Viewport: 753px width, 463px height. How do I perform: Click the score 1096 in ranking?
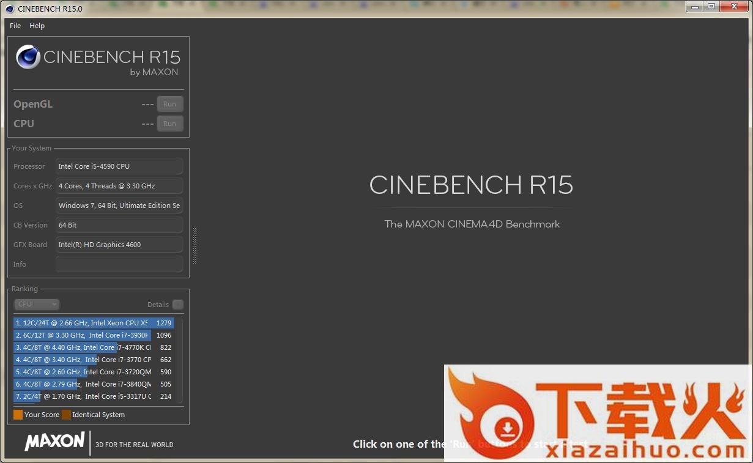point(164,335)
